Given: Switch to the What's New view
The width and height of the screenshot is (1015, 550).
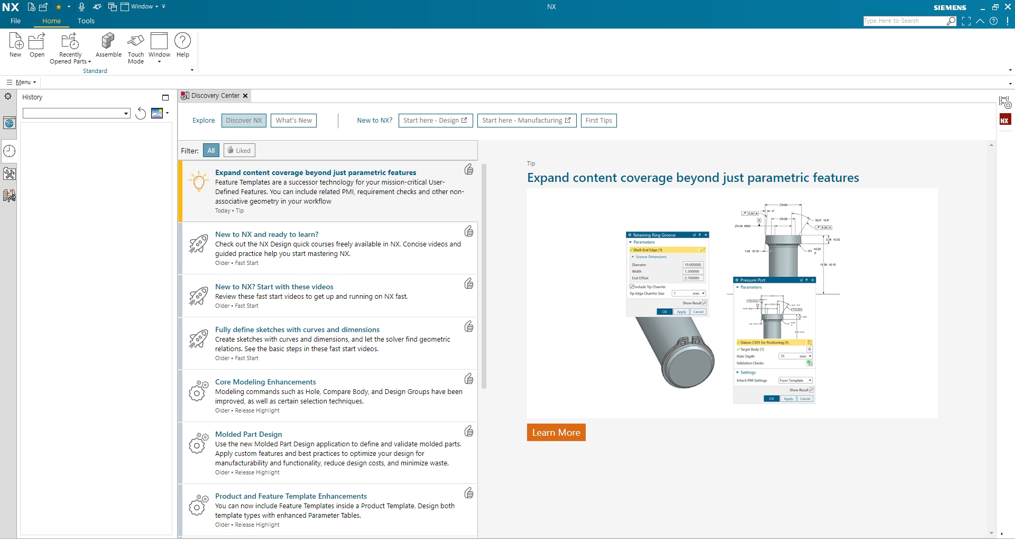Looking at the screenshot, I should coord(294,121).
